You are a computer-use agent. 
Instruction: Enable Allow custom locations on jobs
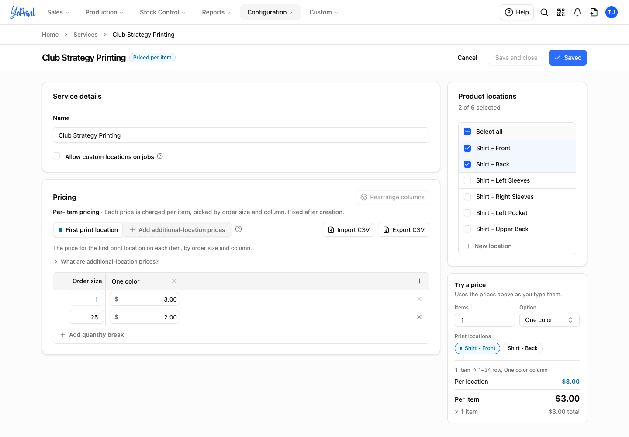point(56,156)
